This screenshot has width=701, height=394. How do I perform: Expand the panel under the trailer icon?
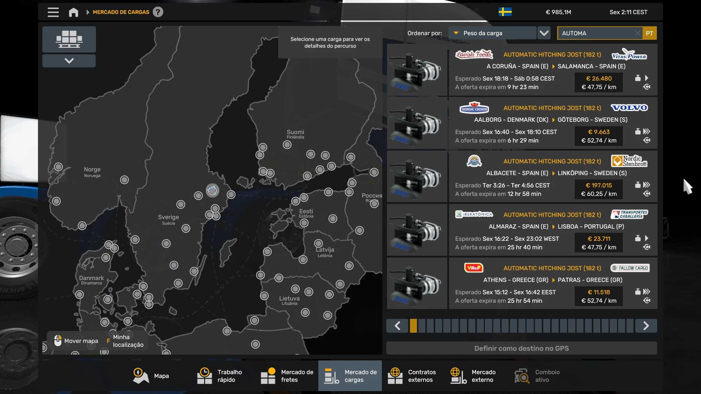[x=69, y=61]
